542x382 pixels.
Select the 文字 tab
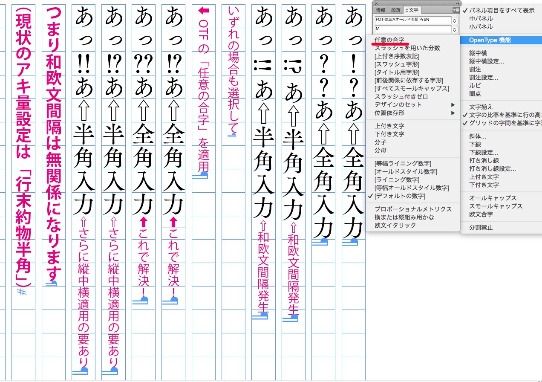412,10
